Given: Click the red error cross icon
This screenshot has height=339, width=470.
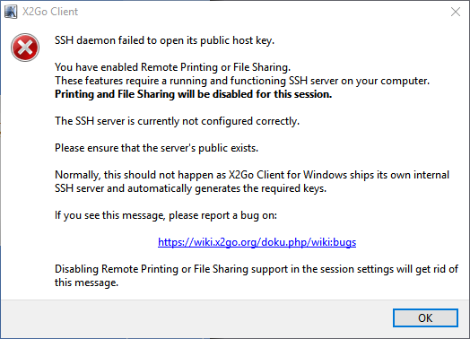Looking at the screenshot, I should pos(25,48).
